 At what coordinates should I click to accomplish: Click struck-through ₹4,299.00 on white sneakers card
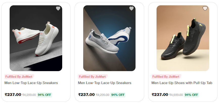click(x=29, y=95)
